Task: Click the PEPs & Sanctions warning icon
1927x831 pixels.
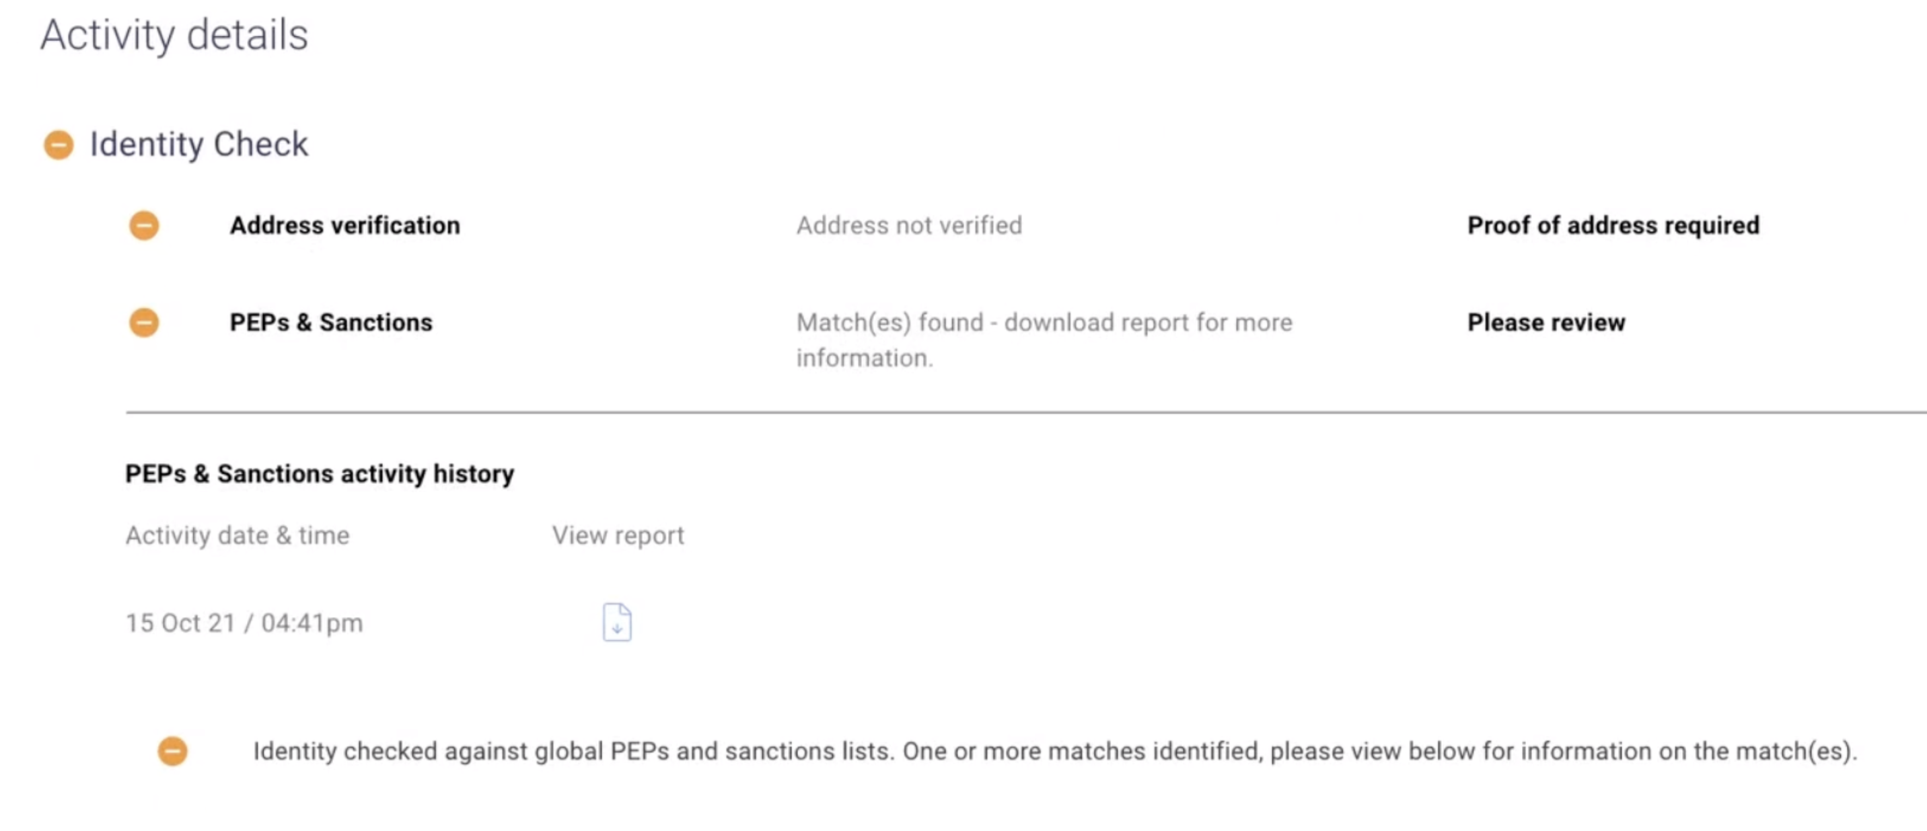Action: click(145, 323)
